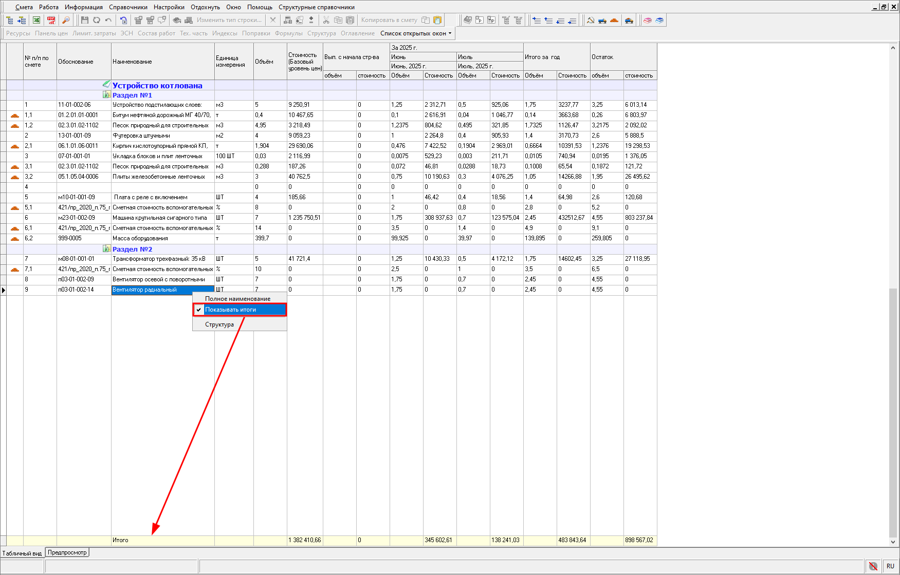Screen dimensions: 900x575
Task: Click the scissors cut icon
Action: coord(326,20)
